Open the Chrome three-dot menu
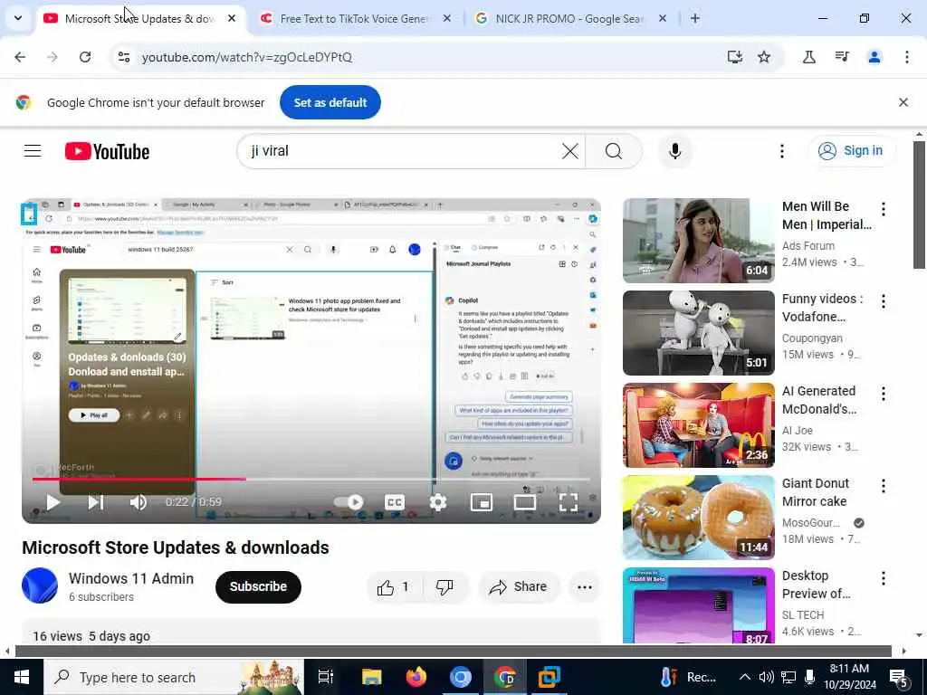Image resolution: width=927 pixels, height=695 pixels. click(x=906, y=57)
